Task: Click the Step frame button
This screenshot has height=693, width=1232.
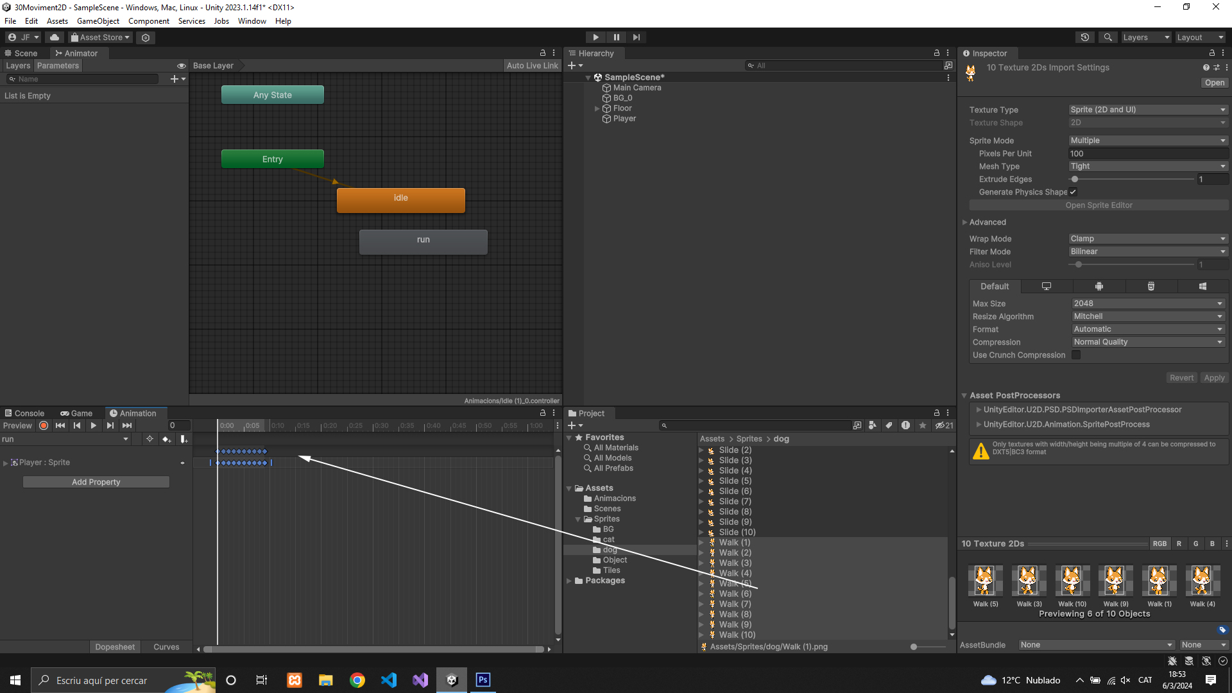Action: 636,37
